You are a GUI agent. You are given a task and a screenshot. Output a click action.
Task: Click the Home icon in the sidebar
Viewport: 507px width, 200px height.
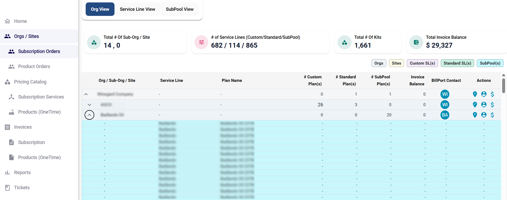tap(8, 21)
